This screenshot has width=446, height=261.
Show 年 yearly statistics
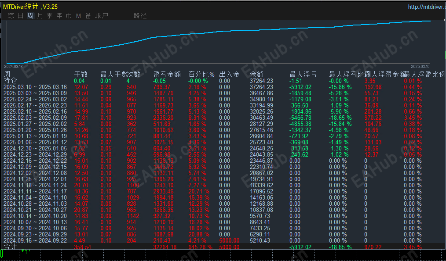tap(59, 15)
